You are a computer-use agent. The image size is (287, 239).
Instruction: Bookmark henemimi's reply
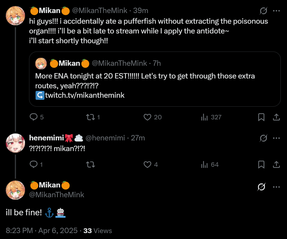coord(261,164)
